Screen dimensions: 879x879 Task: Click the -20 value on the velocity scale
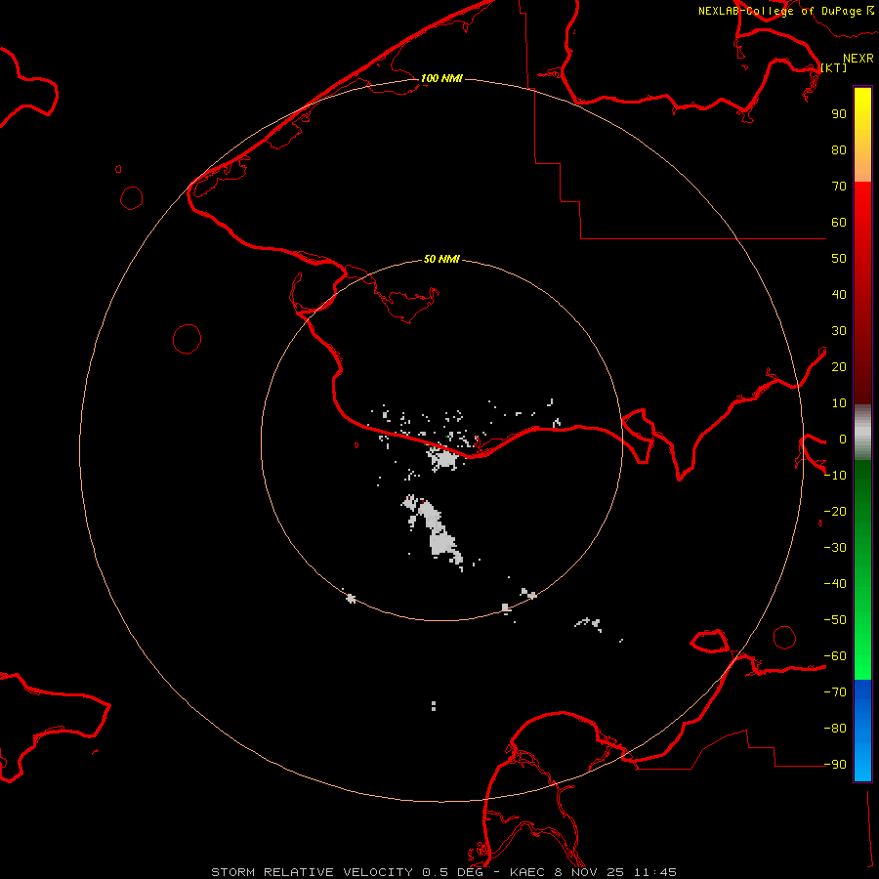click(x=835, y=511)
